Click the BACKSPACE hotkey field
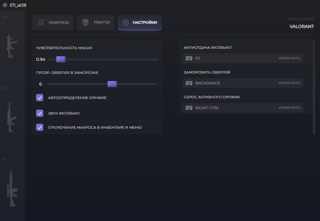This screenshot has height=221, width=320. 243,83
